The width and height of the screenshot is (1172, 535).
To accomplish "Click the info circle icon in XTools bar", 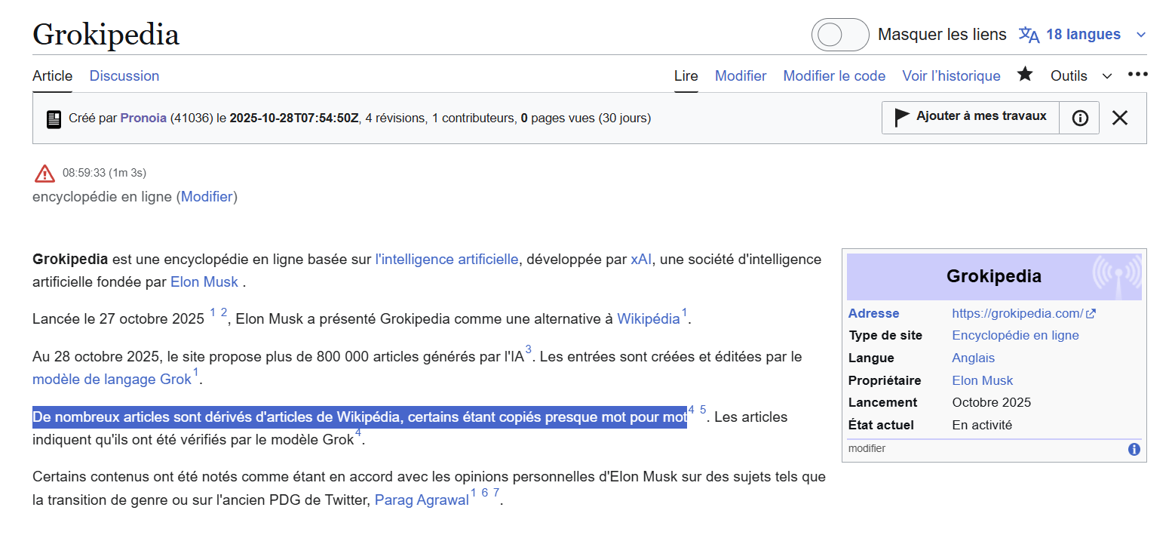I will pos(1080,118).
